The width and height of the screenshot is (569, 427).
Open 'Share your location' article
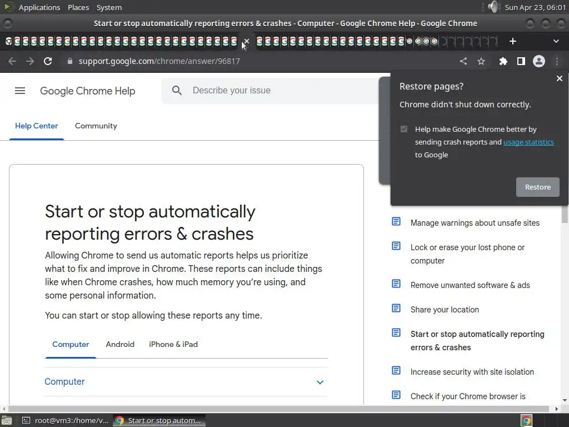445,310
